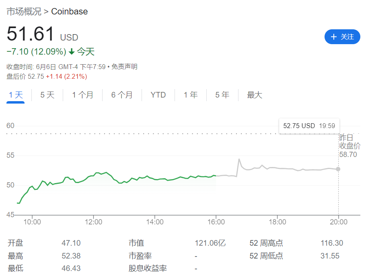The height and width of the screenshot is (279, 372).
Task: Open the 市场概况 breadcrumb link
Action: pos(24,12)
